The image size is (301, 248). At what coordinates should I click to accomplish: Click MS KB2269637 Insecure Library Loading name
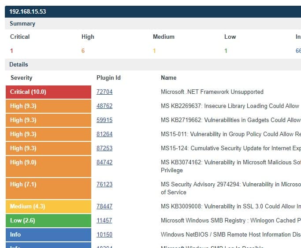click(230, 106)
